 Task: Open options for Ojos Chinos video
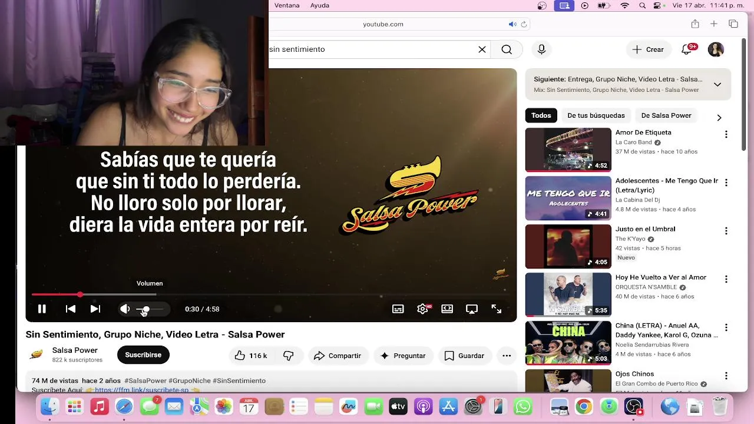(726, 376)
